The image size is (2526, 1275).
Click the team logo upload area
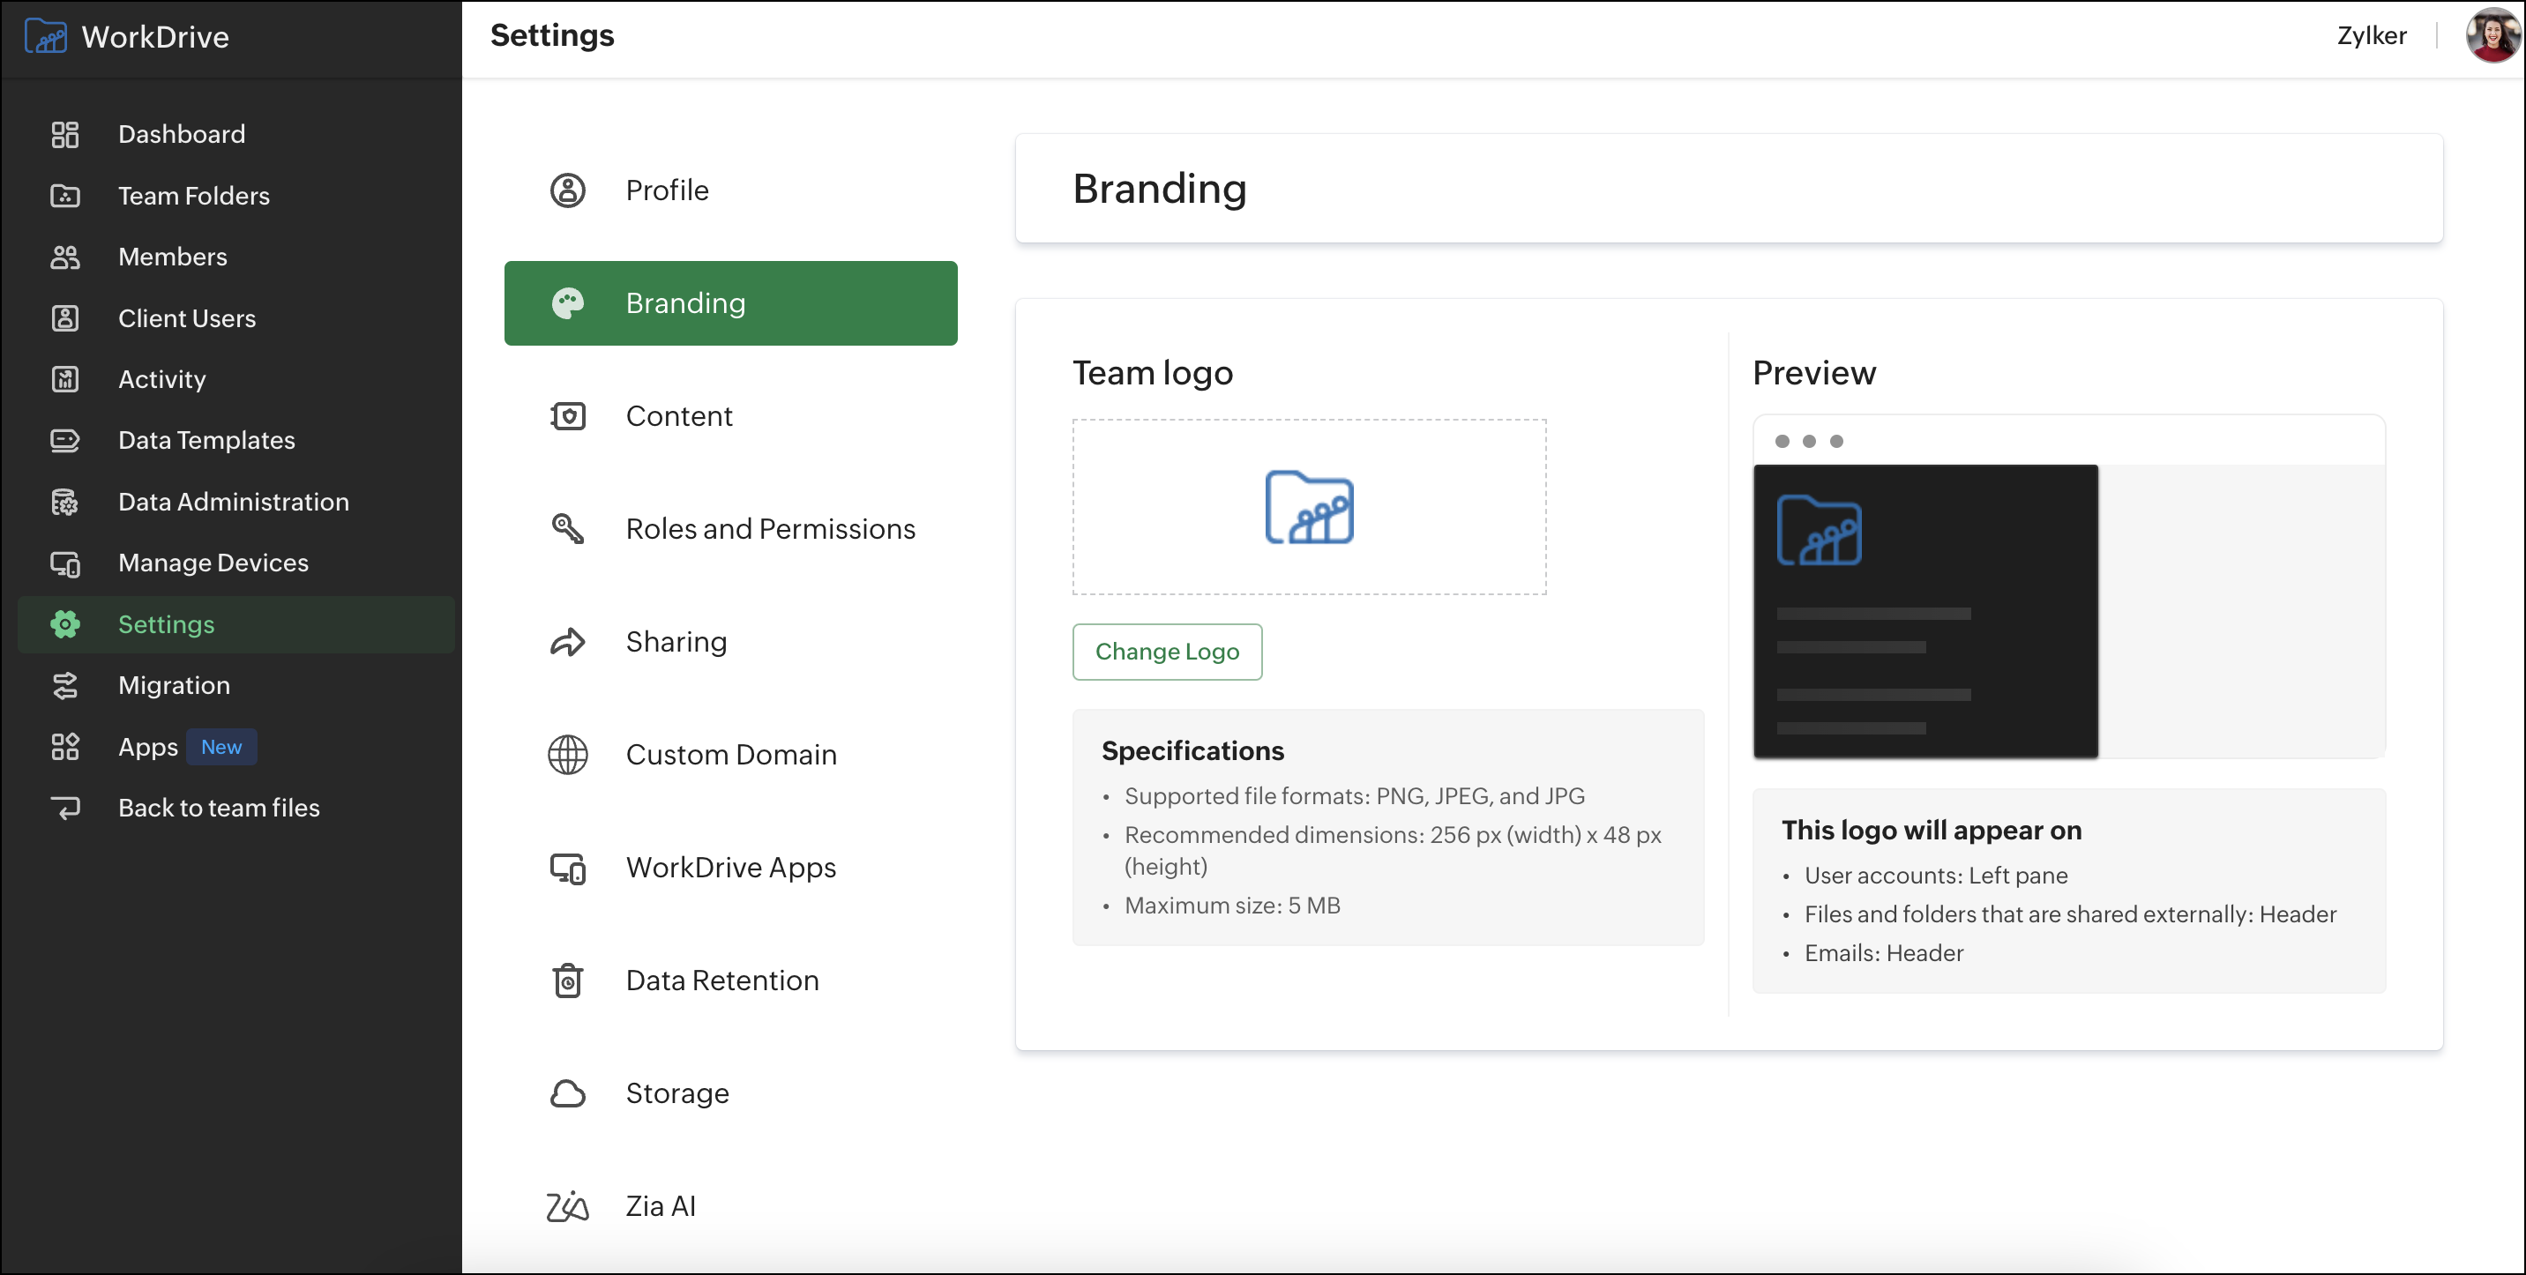[1309, 507]
